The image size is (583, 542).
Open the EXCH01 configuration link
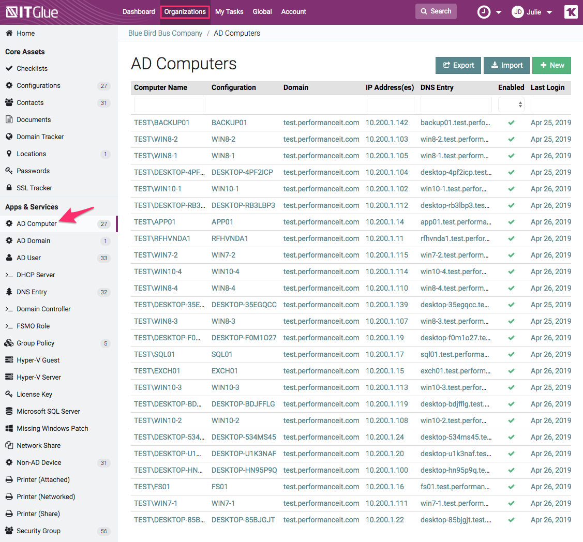[x=225, y=371]
